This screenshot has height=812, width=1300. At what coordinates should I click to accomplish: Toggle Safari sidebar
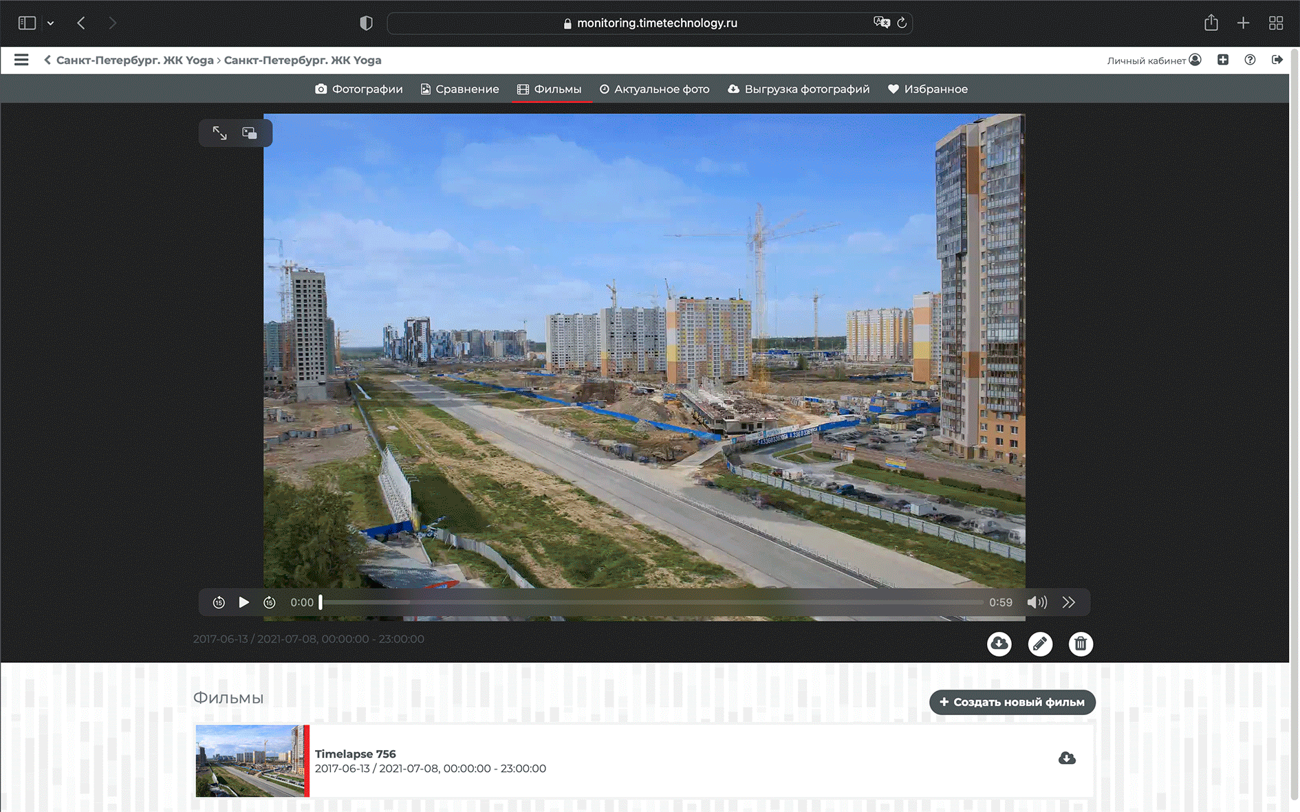27,23
